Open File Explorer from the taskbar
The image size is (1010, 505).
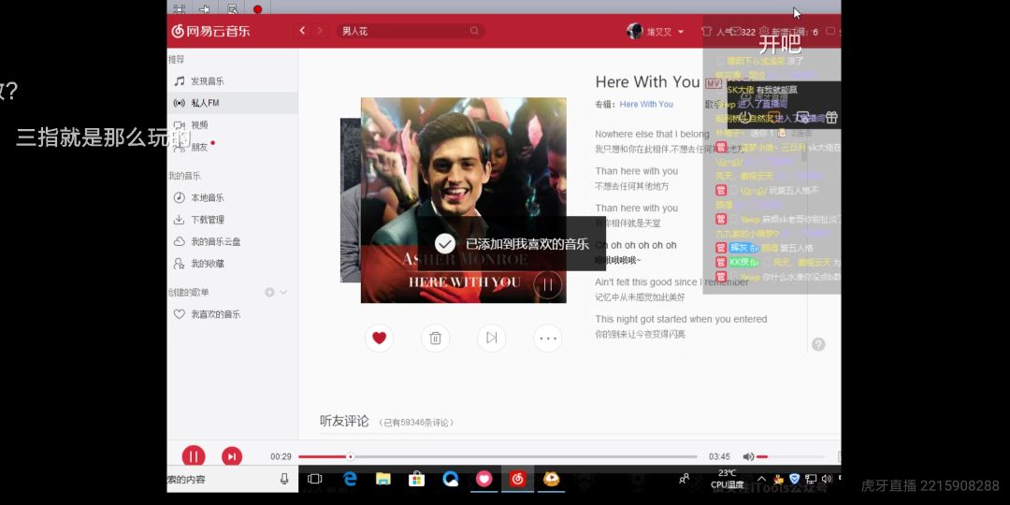(383, 479)
